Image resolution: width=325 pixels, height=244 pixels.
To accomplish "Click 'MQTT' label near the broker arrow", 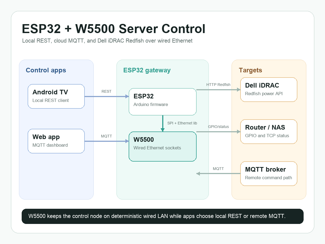I will [x=218, y=169].
